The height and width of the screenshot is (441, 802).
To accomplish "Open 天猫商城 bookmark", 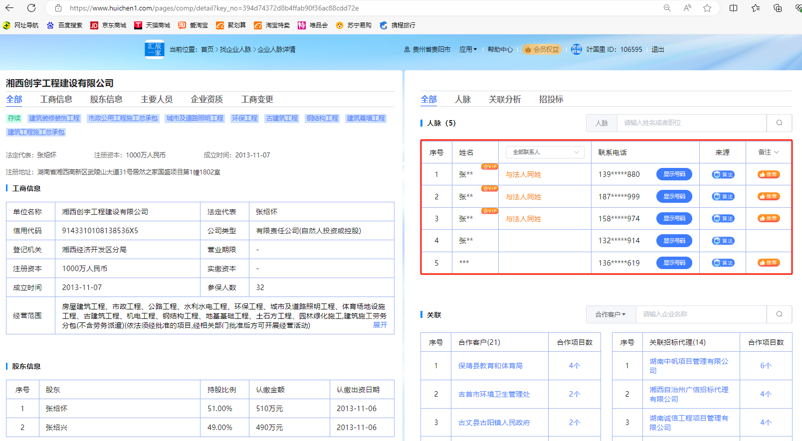I will coord(152,25).
